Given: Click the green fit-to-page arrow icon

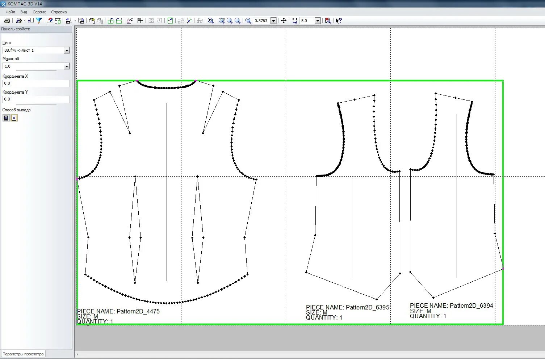Looking at the screenshot, I should (170, 21).
